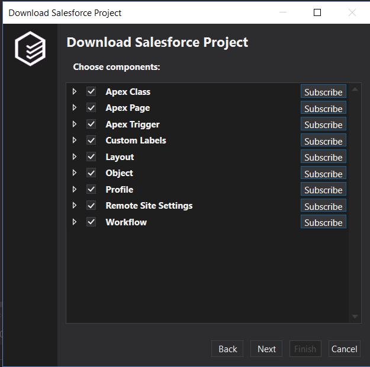Uncheck the Apex Class checkbox
Viewport: 370px width, 367px height.
[x=91, y=92]
